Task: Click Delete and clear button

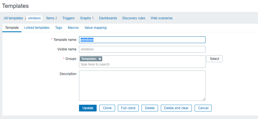Action: pyautogui.click(x=176, y=108)
